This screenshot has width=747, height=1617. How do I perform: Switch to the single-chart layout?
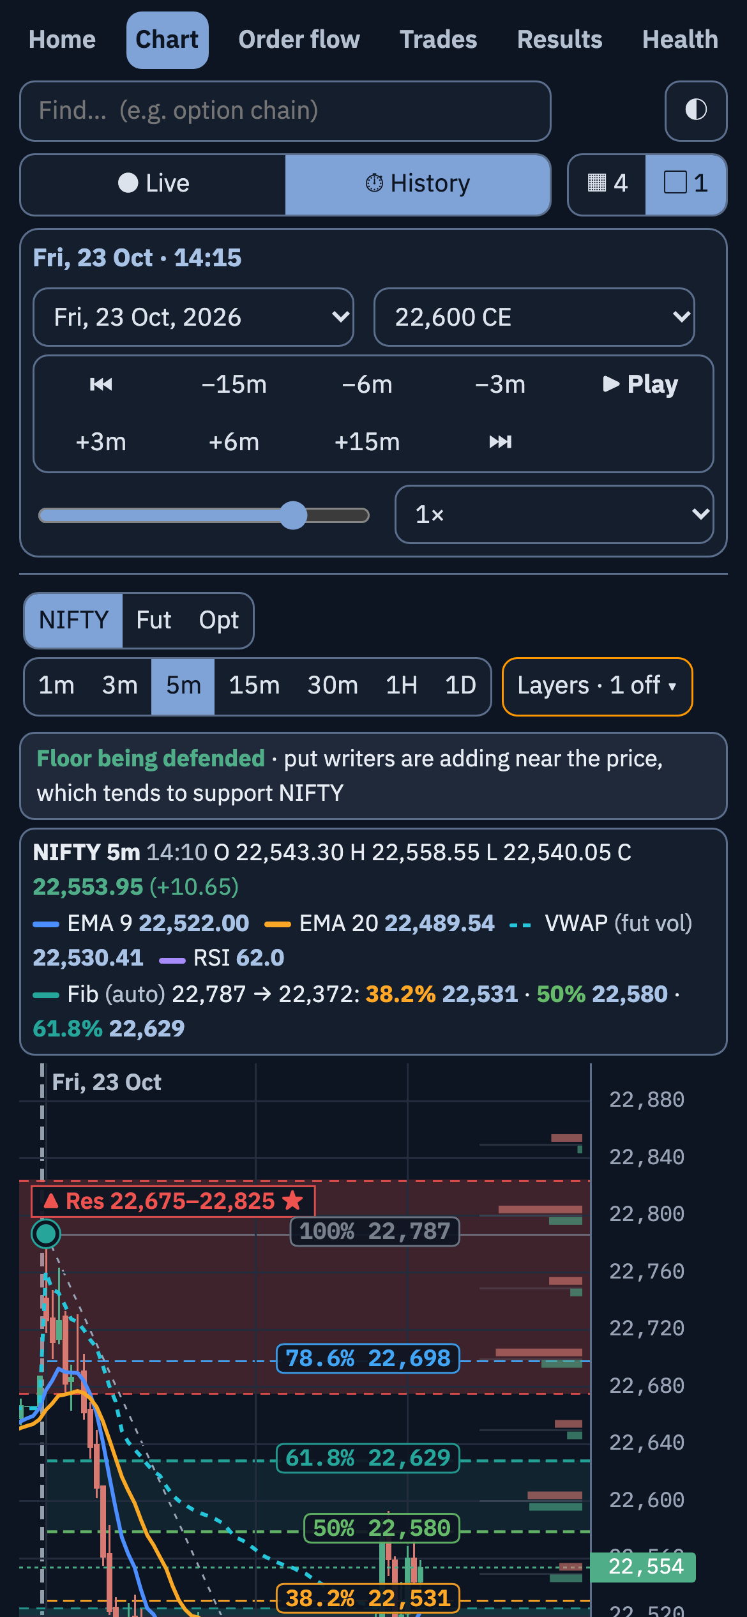(686, 184)
